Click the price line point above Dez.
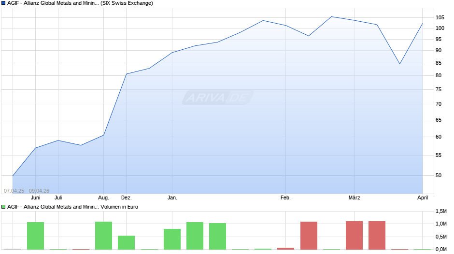The height and width of the screenshot is (254, 454). click(126, 74)
